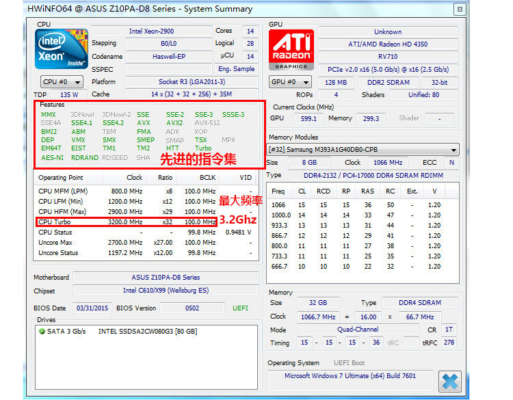Click the cache value 14 x (32 + 32 + 256) + 35M

192,94
